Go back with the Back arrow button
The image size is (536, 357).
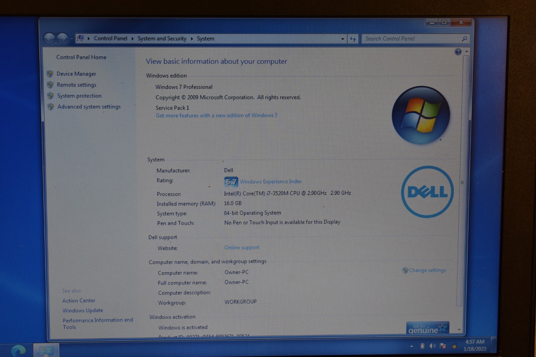pyautogui.click(x=50, y=38)
